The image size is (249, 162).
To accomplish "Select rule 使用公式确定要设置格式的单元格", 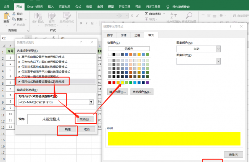I will 56,82.
